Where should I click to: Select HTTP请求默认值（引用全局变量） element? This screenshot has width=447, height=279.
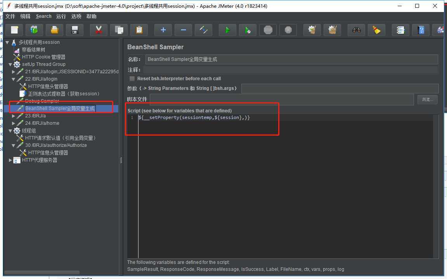click(x=61, y=138)
